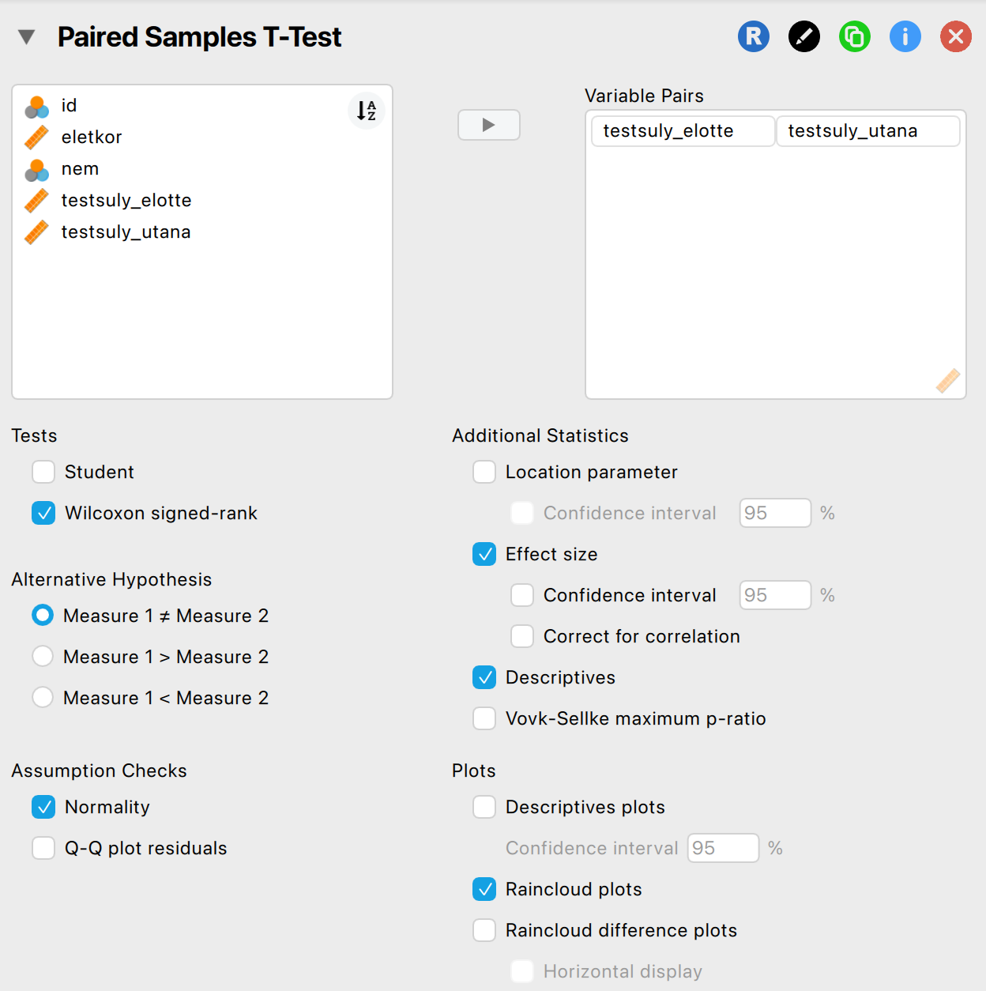Select Measure 1 > Measure 2 hypothesis
This screenshot has height=991, width=986.
(x=43, y=657)
